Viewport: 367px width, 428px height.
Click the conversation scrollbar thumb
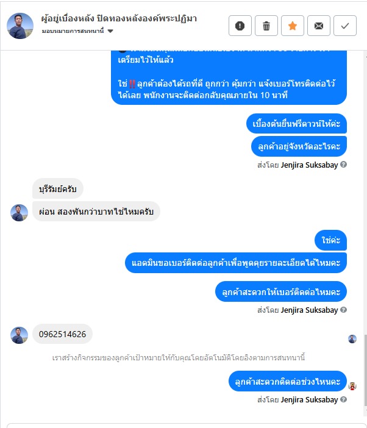365,370
